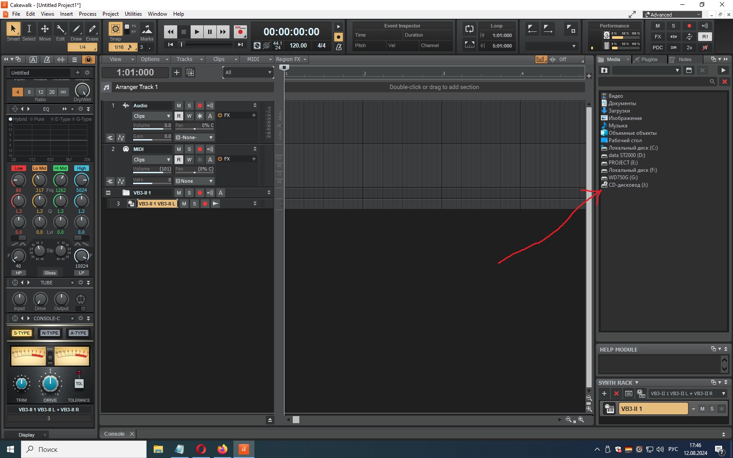Click the tempo value 120.00

point(298,45)
